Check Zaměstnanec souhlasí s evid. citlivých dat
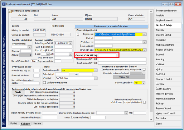The height and width of the screenshot is (130, 184). 144,69
